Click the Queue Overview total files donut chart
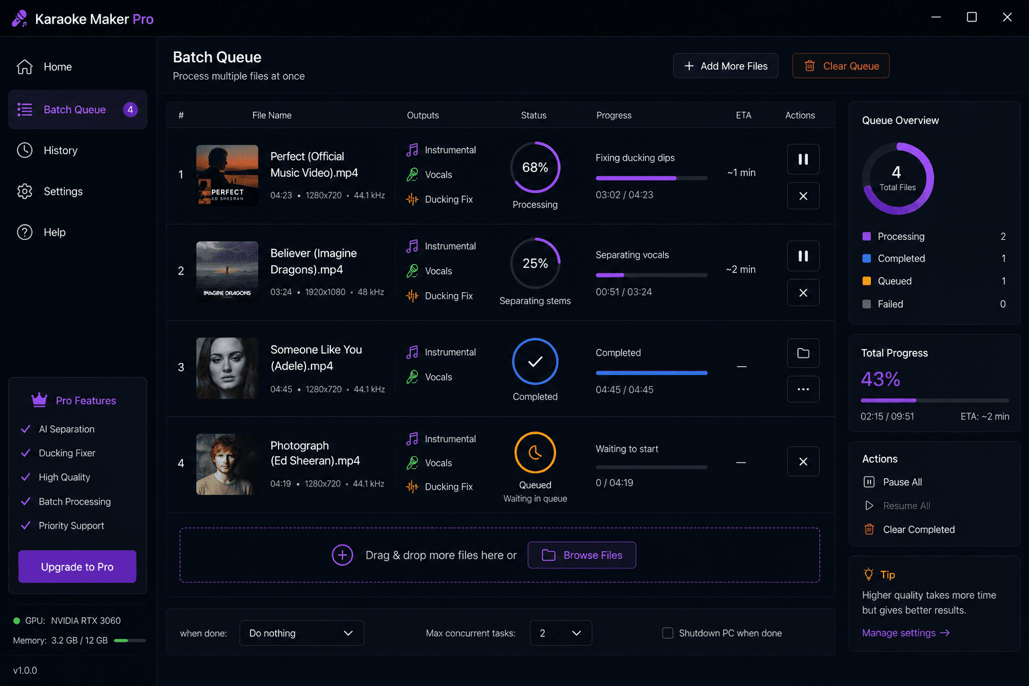Viewport: 1029px width, 686px height. 898,178
